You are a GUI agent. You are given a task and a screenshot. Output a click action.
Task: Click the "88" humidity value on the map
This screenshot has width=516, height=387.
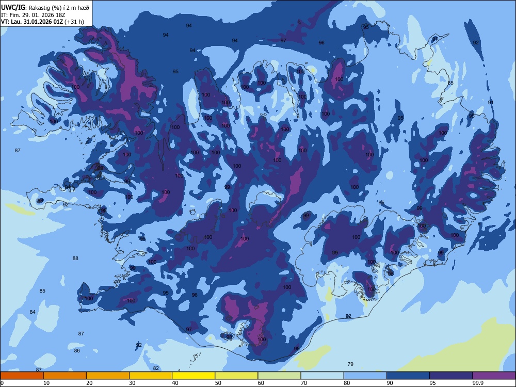coord(75,259)
